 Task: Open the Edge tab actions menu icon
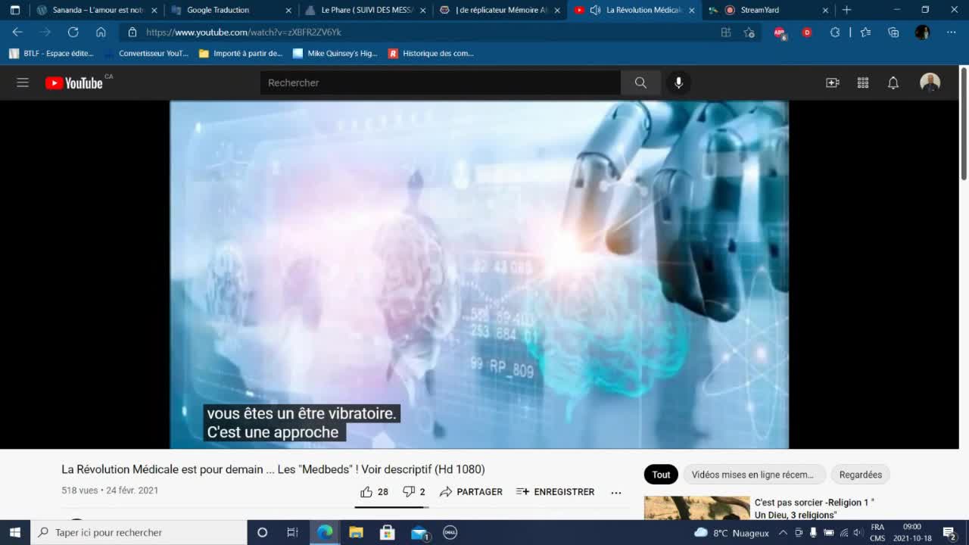click(14, 10)
